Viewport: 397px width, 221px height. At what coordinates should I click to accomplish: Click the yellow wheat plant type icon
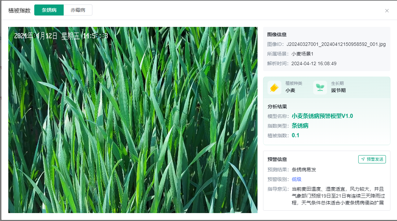pyautogui.click(x=274, y=88)
